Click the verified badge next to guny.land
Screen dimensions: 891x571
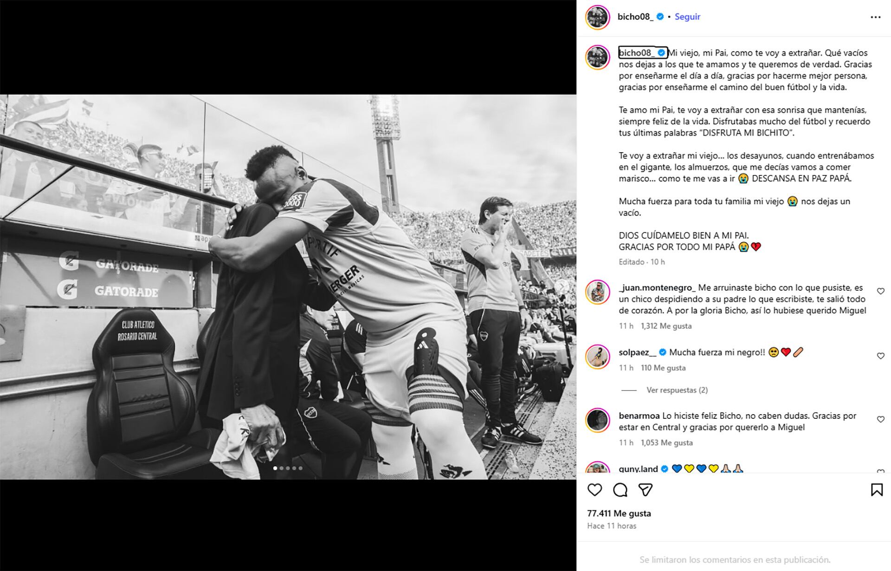point(666,469)
